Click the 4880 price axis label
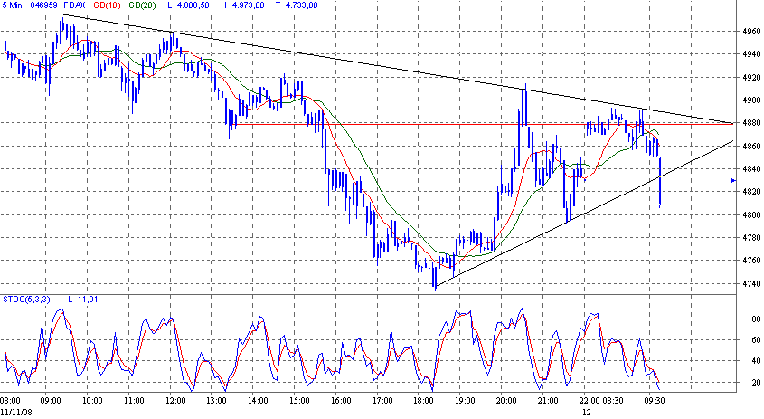The height and width of the screenshot is (419, 764). click(x=751, y=123)
